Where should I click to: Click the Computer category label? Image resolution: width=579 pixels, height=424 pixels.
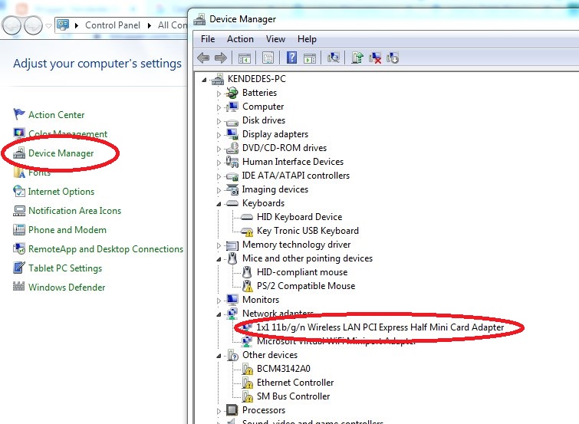(x=263, y=107)
